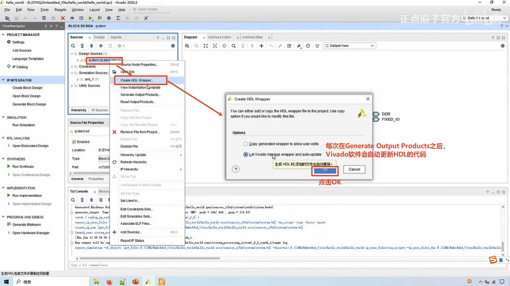The image size is (510, 286).
Task: Expand the Constraints tree node
Action: 72,67
